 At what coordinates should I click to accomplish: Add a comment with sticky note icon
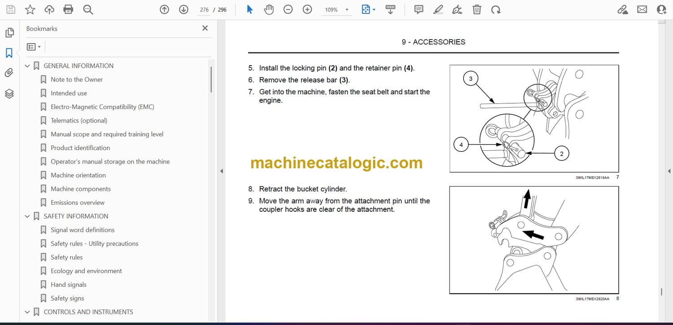(419, 9)
